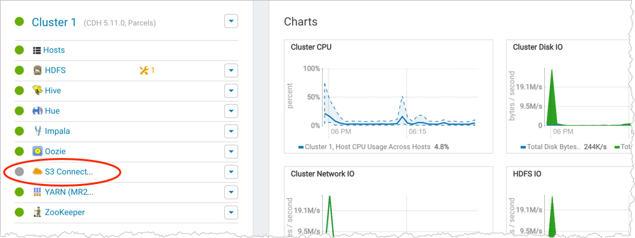Click the Hosts list icon
Viewport: 635px width, 238px height.
(37, 51)
